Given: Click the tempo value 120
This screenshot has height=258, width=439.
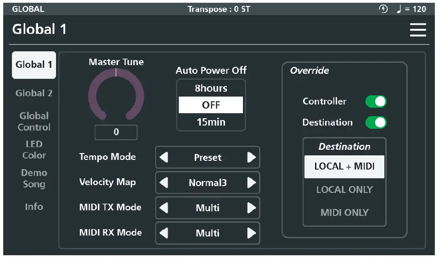Looking at the screenshot, I should pos(419,9).
